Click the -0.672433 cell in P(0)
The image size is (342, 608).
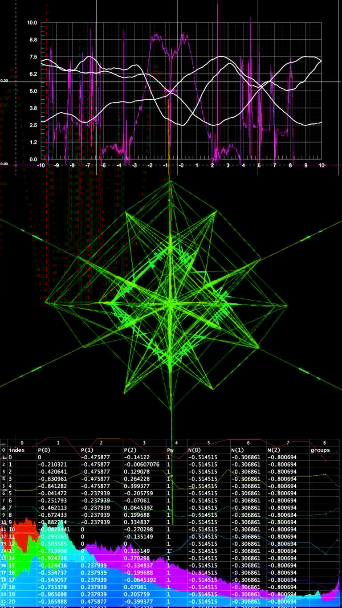52,515
